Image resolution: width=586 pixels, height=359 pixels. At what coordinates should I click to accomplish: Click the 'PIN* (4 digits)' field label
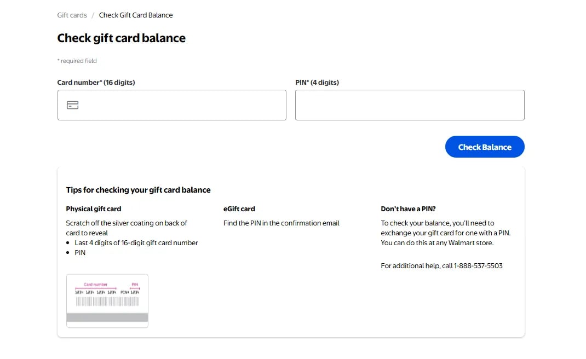(x=317, y=83)
